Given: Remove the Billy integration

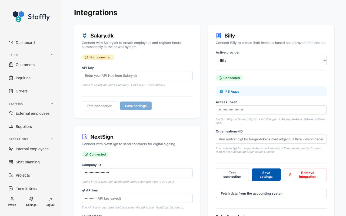Looking at the screenshot, I should point(305,175).
